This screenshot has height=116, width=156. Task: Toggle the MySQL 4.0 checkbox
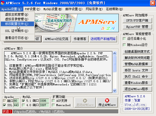23,105
